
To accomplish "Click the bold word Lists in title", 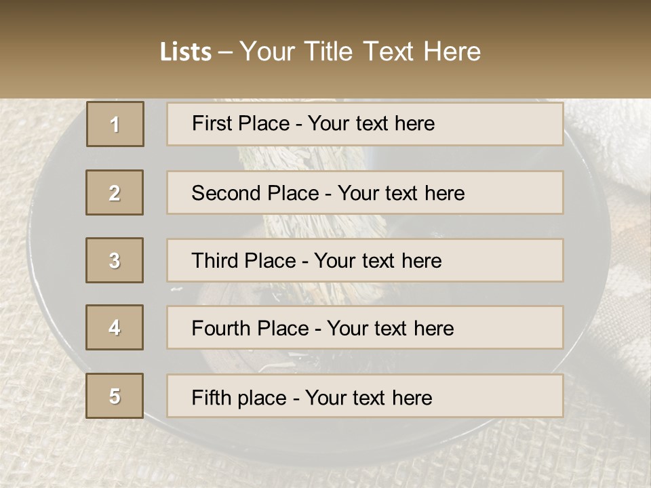I will tap(186, 52).
